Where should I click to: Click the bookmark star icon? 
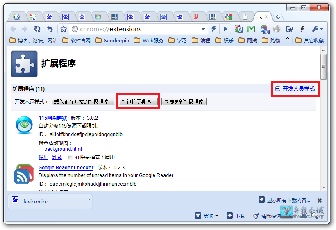64,29
